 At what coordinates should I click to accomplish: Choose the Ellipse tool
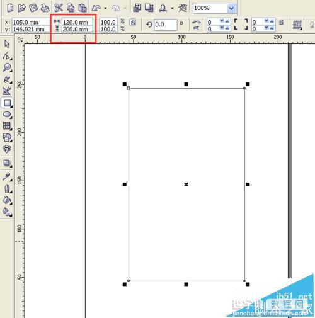point(7,115)
